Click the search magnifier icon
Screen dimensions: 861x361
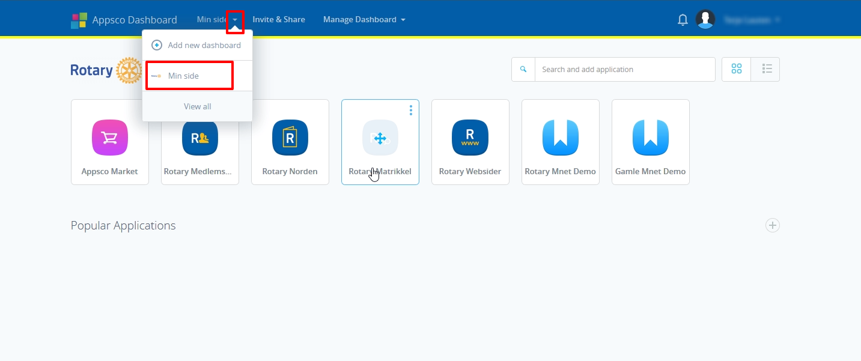click(523, 69)
